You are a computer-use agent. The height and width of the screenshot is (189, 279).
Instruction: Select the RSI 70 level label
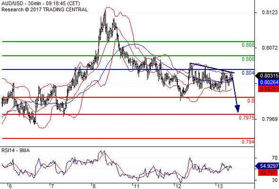coord(275,158)
